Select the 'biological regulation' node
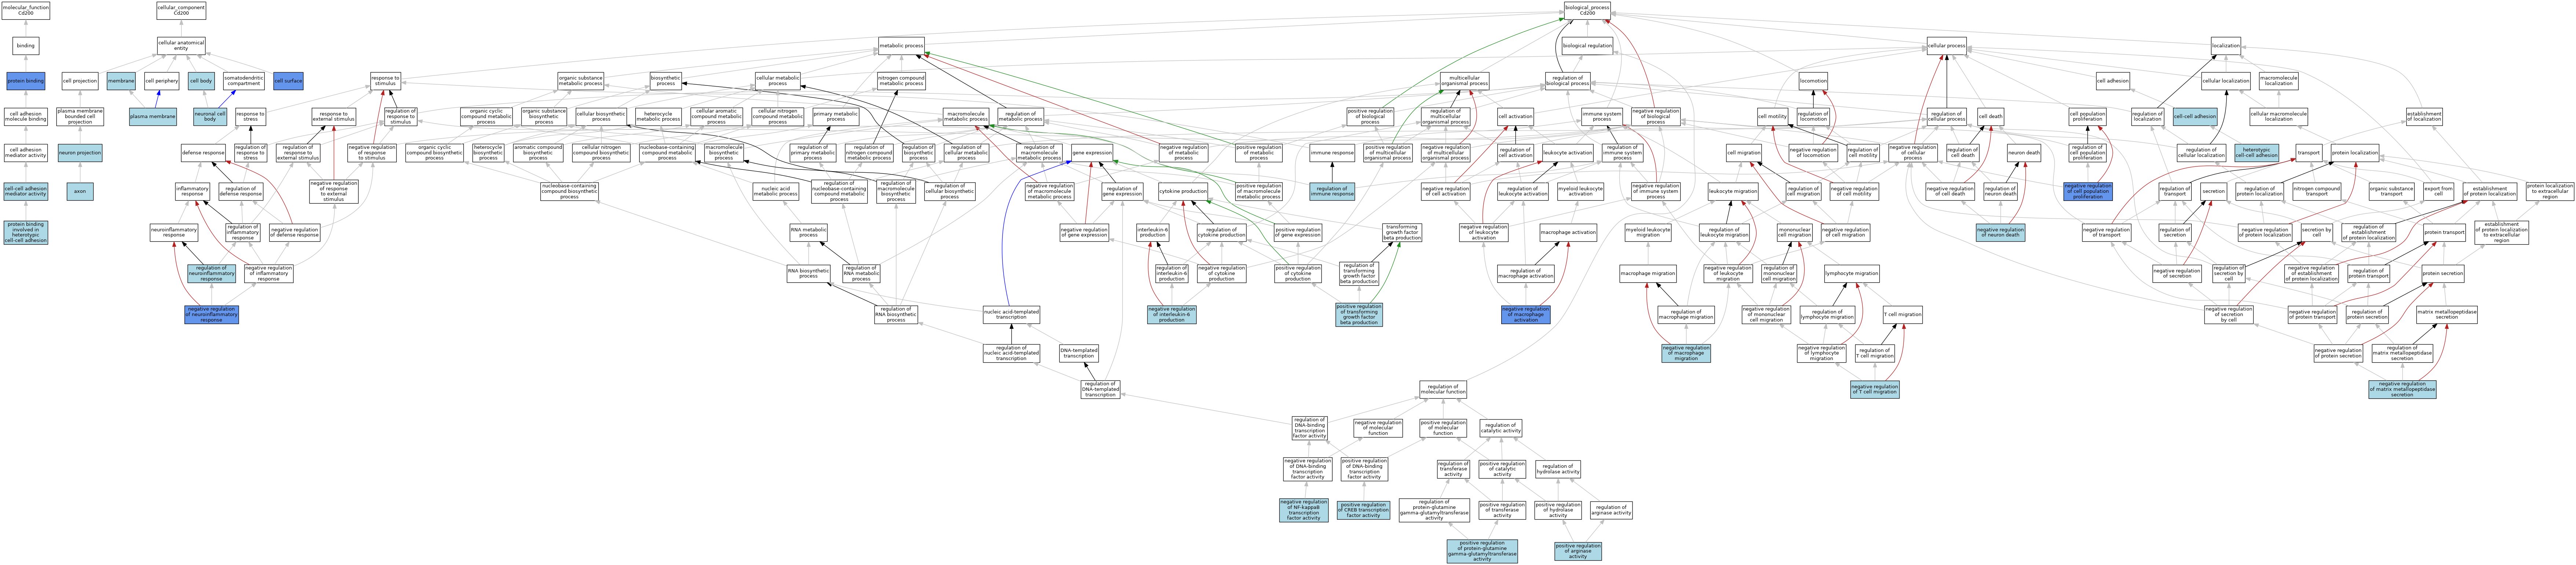The image size is (2576, 565). click(1587, 46)
